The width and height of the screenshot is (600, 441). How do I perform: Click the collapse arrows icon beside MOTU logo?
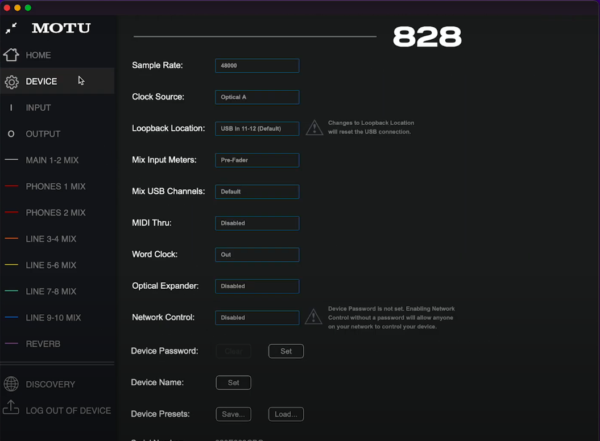(11, 28)
